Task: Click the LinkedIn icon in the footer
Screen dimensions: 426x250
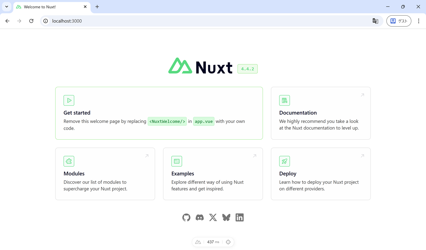Action: click(x=239, y=217)
